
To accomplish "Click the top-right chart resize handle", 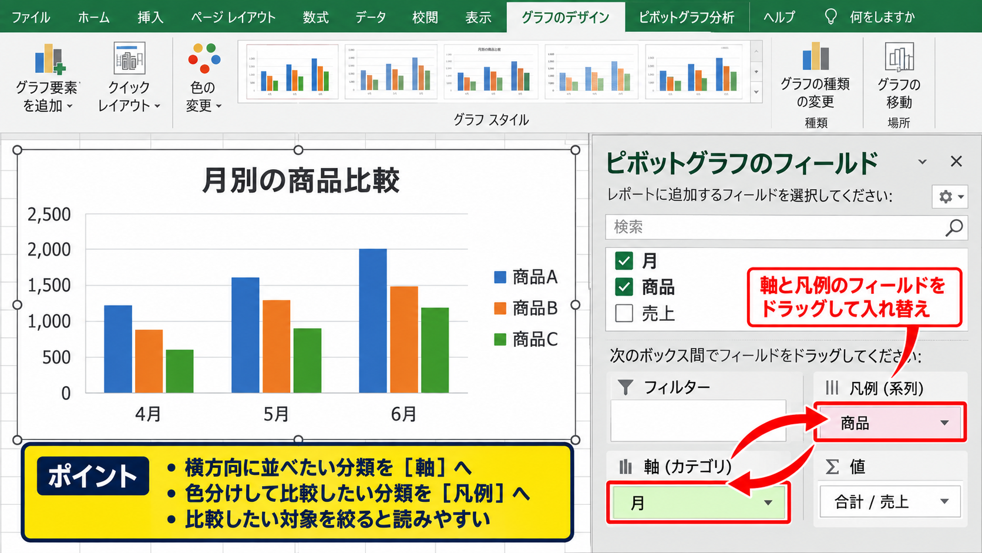I will pos(576,150).
